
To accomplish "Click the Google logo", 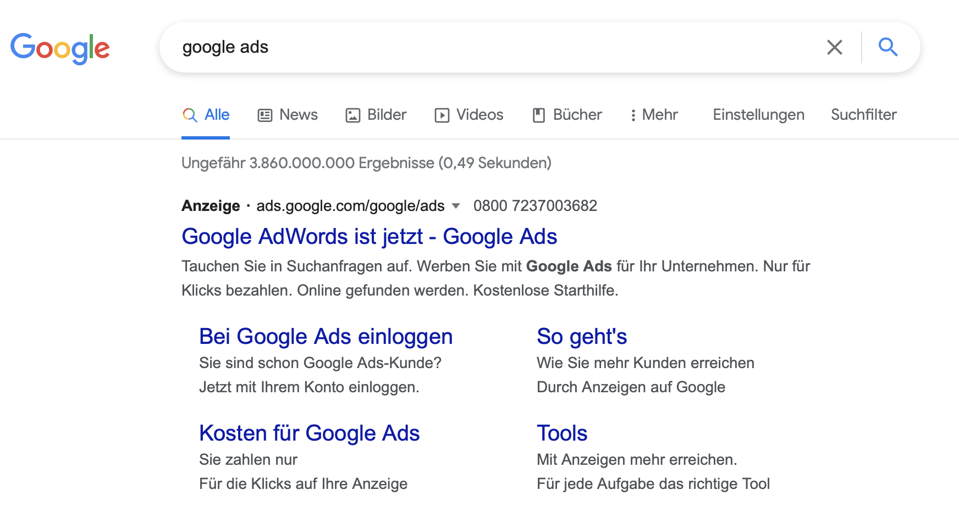I will tap(60, 48).
